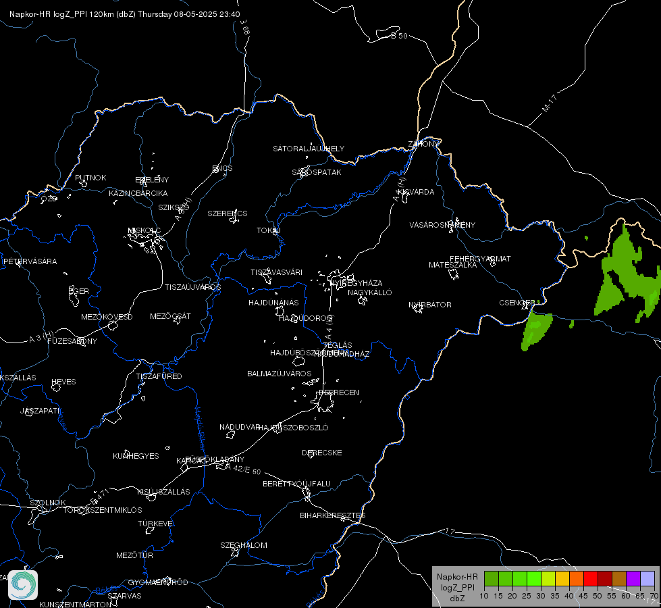Image resolution: width=661 pixels, height=608 pixels.
Task: Select the ZÁHONY label
Action: pos(423,144)
